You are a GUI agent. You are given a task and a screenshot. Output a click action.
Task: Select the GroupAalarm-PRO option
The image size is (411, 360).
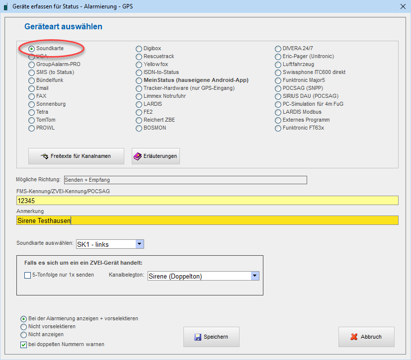32,65
